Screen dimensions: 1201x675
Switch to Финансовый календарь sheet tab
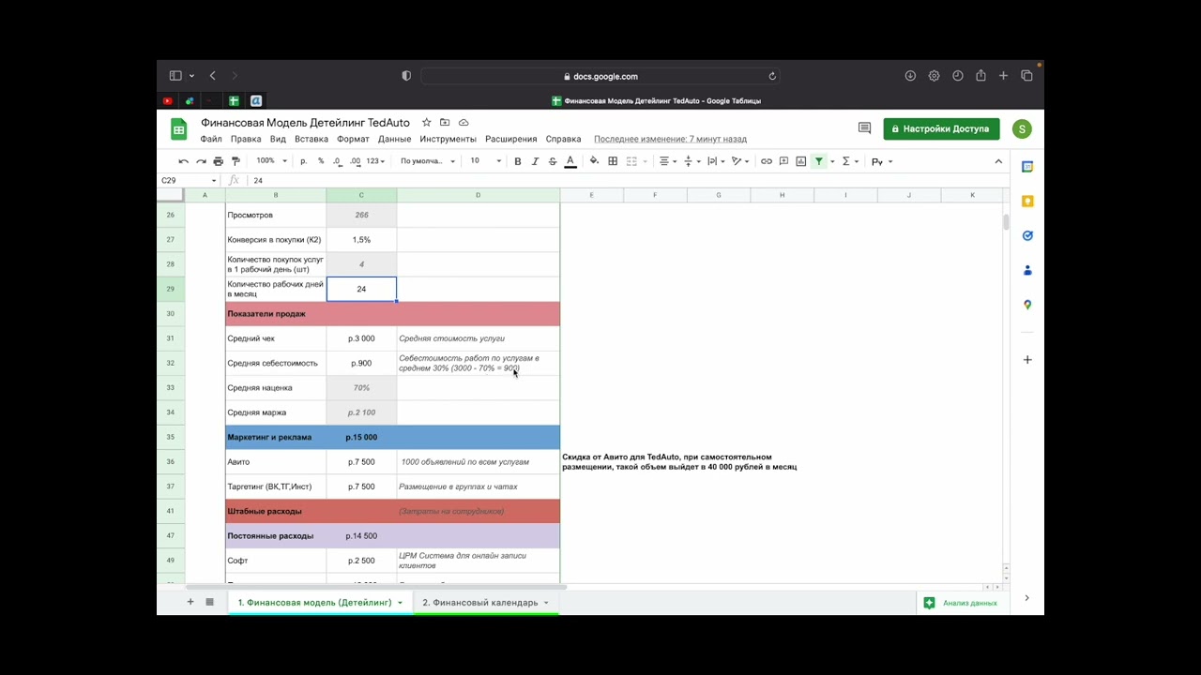[x=479, y=602]
